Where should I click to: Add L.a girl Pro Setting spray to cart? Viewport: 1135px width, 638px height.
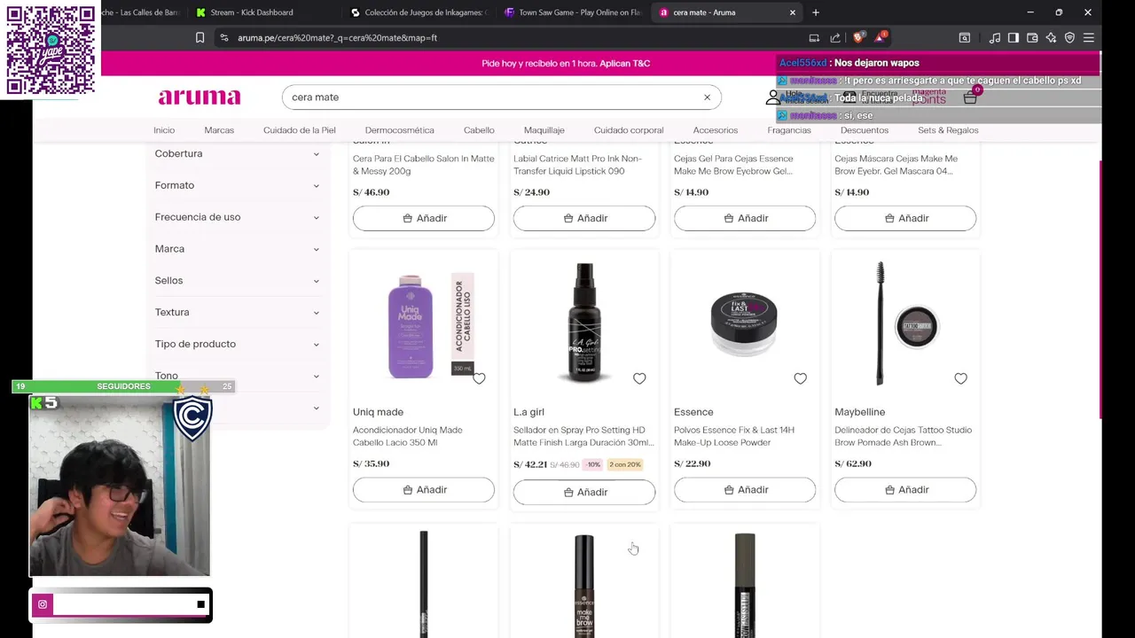[x=584, y=492]
